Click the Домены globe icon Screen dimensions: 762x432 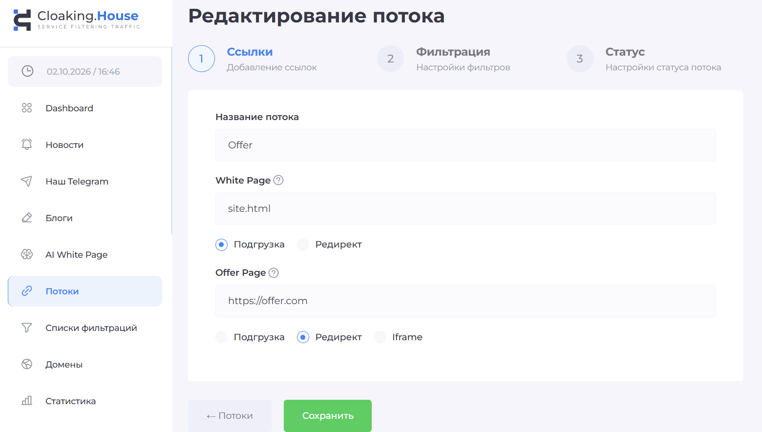27,364
